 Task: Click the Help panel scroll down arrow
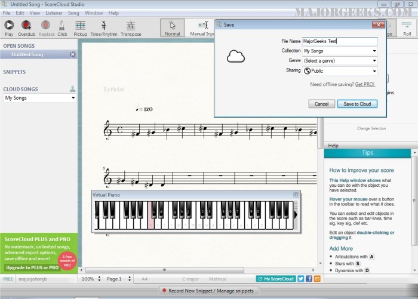tap(414, 270)
